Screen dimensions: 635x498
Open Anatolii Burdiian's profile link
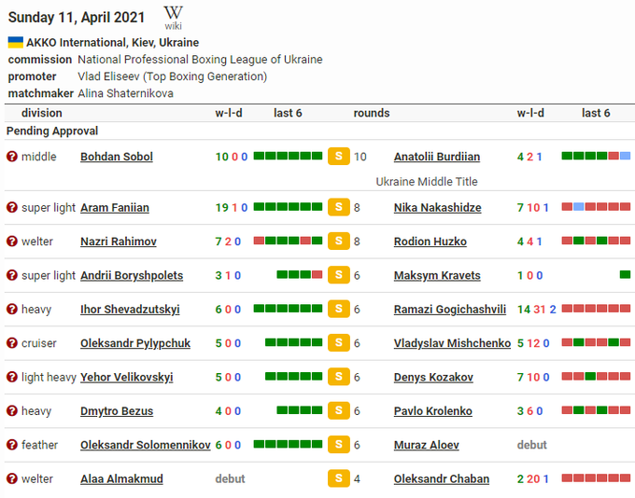(x=437, y=157)
